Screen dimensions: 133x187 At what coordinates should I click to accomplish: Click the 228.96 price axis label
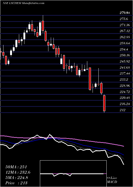coord(124,86)
